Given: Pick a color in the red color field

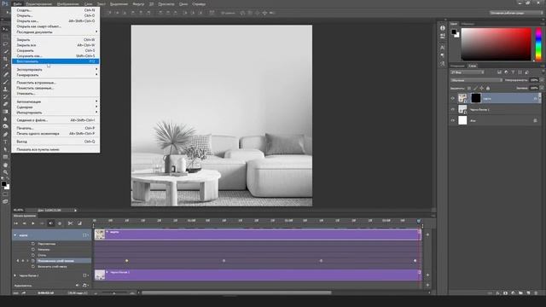Looking at the screenshot, I should click(497, 44).
